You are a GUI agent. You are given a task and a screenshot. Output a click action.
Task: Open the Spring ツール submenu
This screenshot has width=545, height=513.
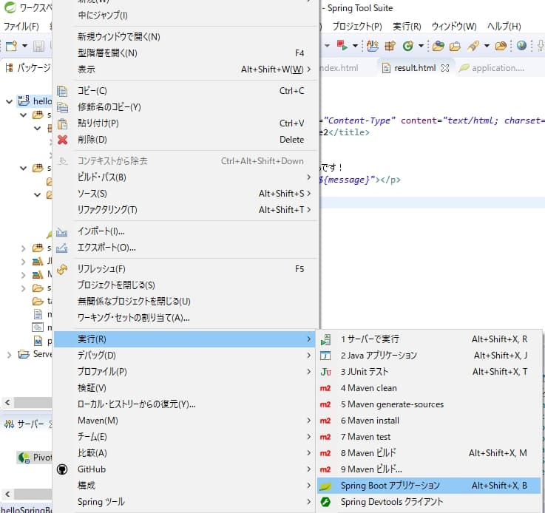click(x=185, y=501)
